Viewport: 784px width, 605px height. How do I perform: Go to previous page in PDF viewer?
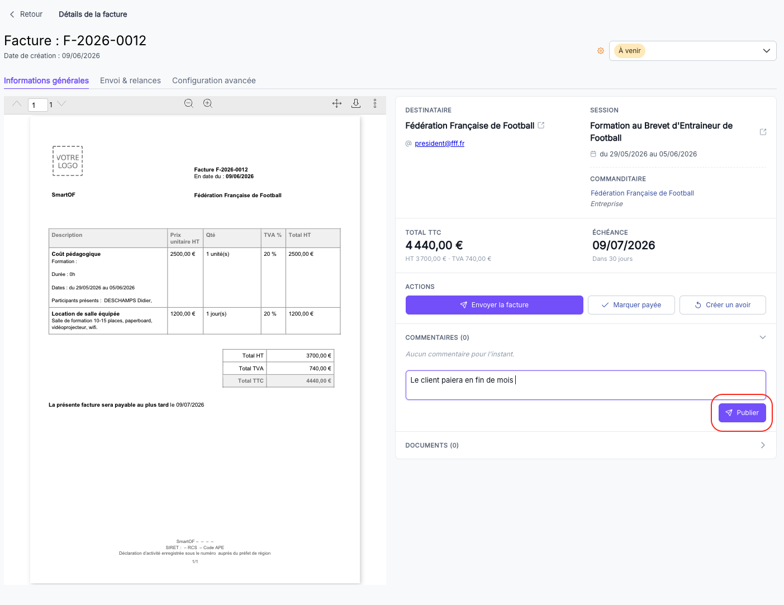coord(17,104)
